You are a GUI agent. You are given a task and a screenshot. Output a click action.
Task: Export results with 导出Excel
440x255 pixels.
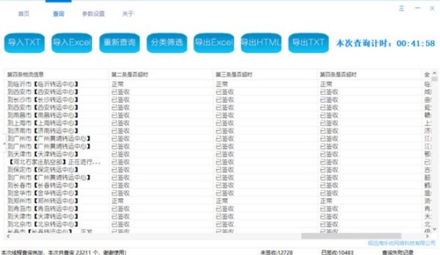(x=214, y=43)
